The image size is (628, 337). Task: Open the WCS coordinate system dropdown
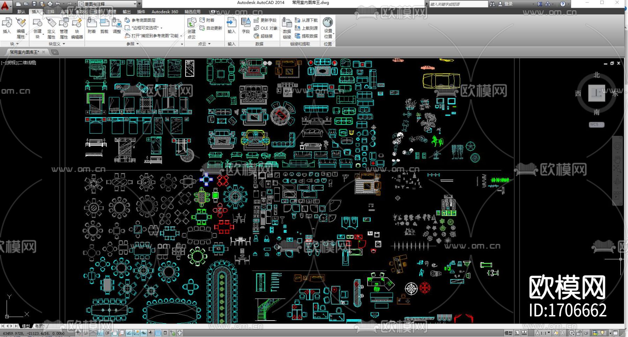pyautogui.click(x=597, y=125)
